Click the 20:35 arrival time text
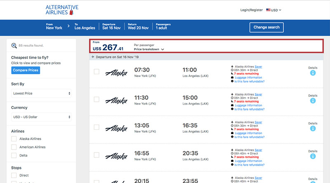The height and width of the screenshot is (183, 330). tap(190, 153)
